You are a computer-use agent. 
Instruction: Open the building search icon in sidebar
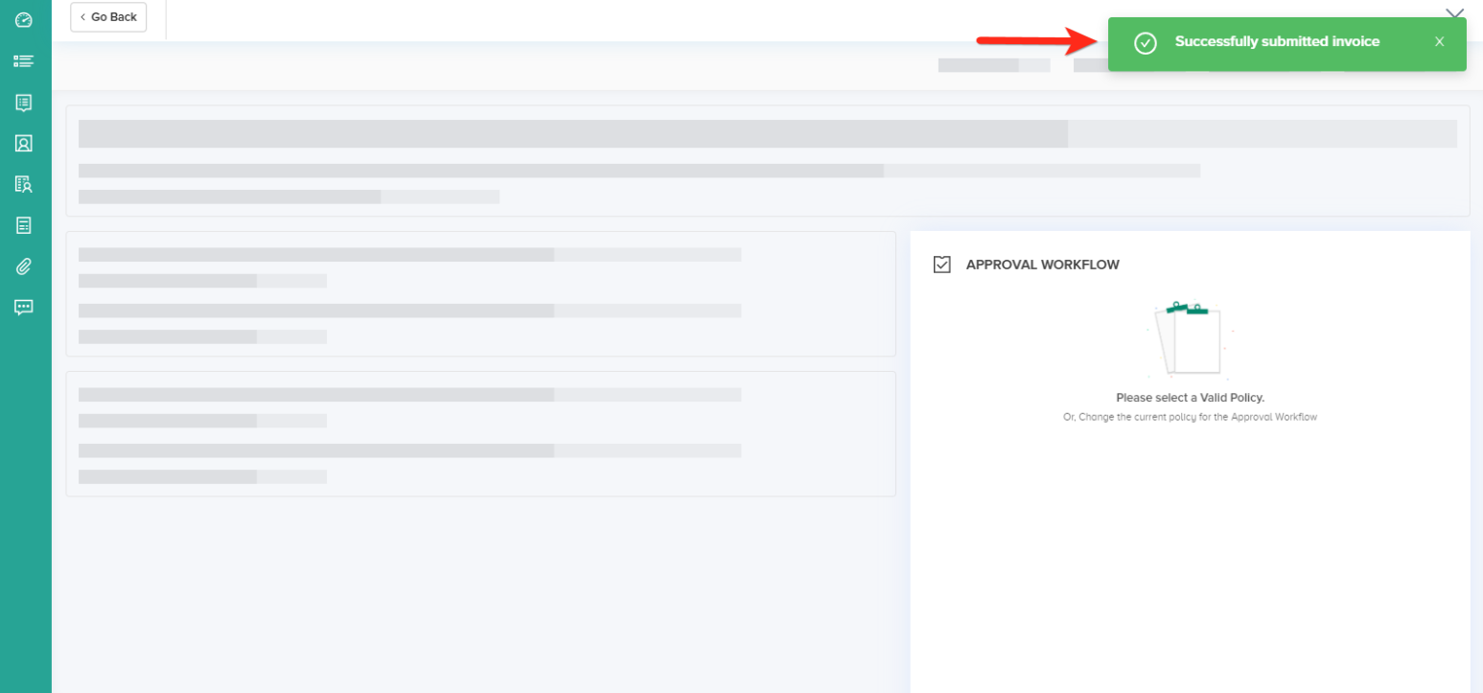click(x=24, y=184)
